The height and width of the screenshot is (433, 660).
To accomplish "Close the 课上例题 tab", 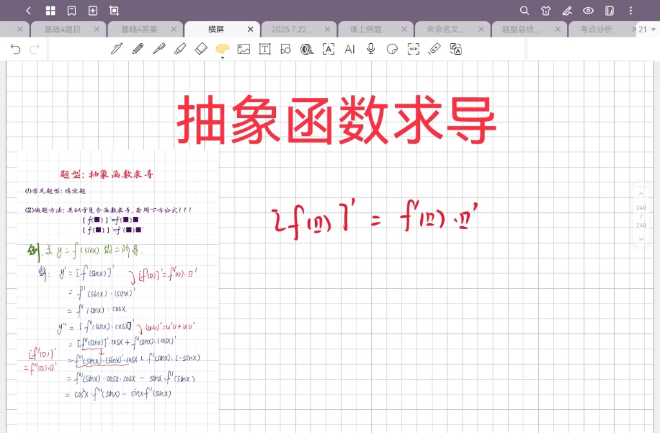I will (404, 30).
